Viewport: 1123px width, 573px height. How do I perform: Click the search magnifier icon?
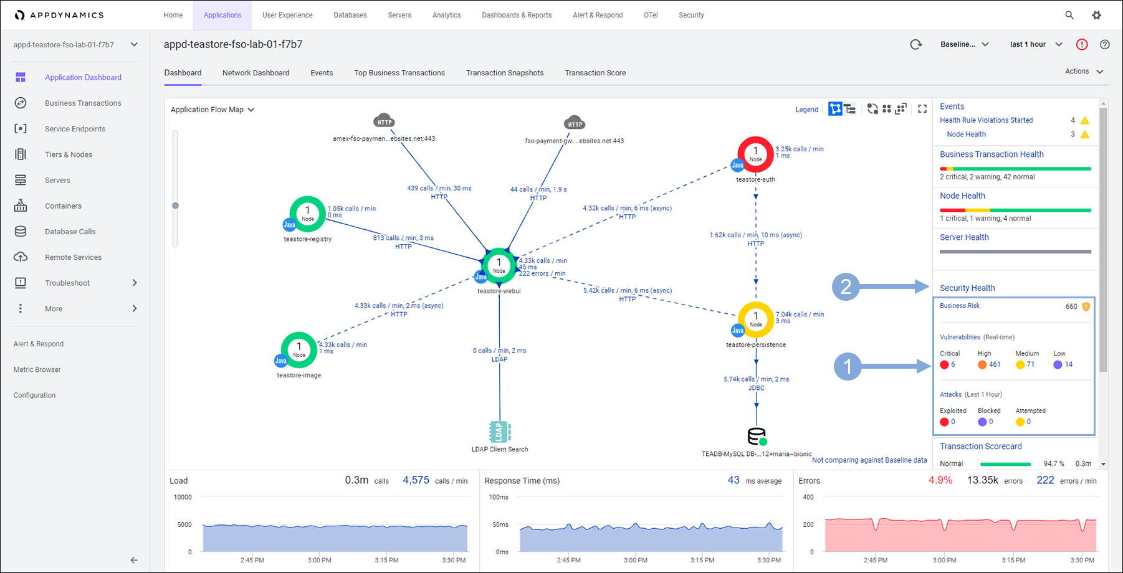point(1069,15)
